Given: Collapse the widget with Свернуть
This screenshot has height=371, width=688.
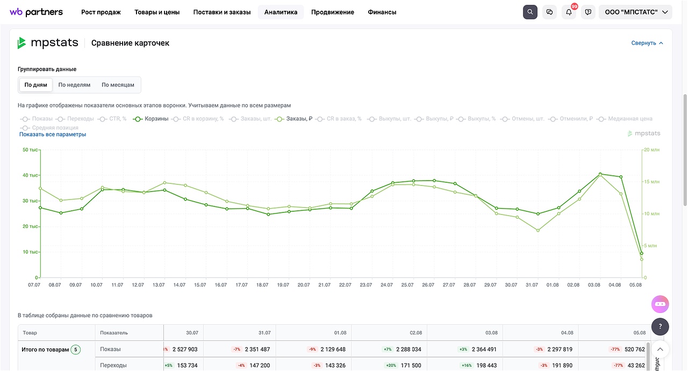Looking at the screenshot, I should coord(647,43).
